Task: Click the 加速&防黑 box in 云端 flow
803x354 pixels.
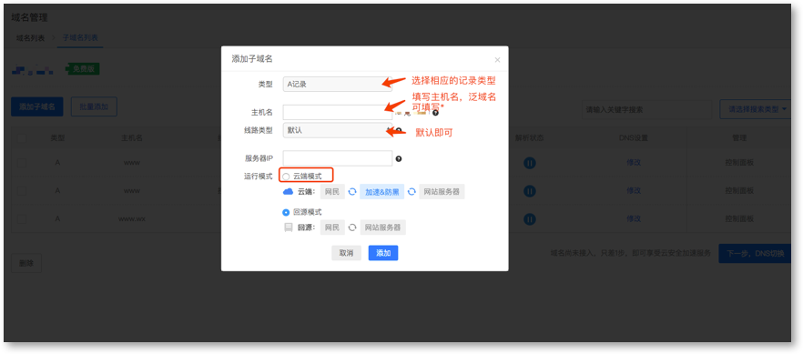Action: pos(382,192)
